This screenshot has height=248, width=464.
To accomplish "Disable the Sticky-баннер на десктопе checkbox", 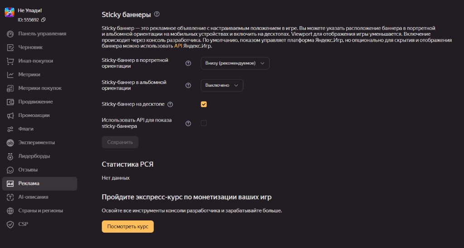I will pos(203,104).
